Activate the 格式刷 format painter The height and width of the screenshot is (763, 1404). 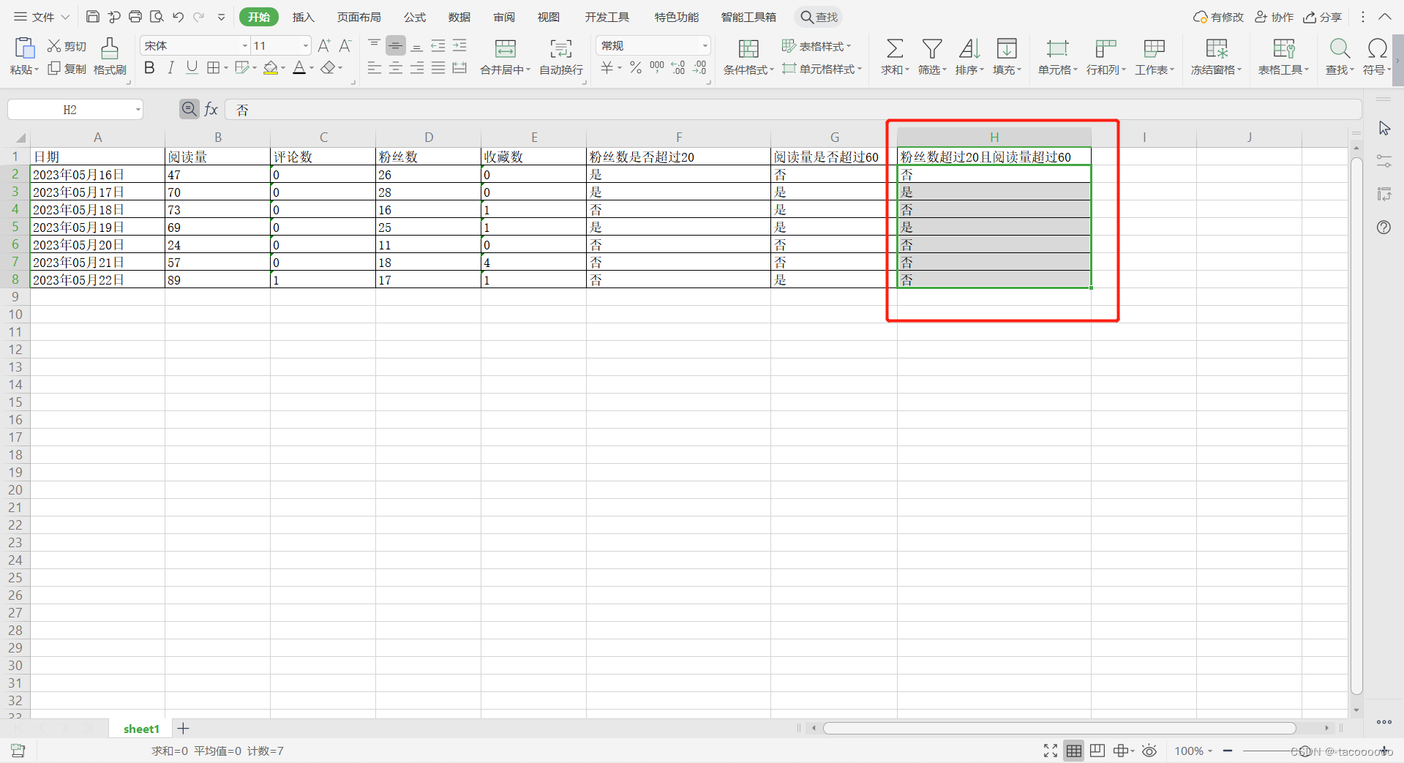tap(110, 56)
